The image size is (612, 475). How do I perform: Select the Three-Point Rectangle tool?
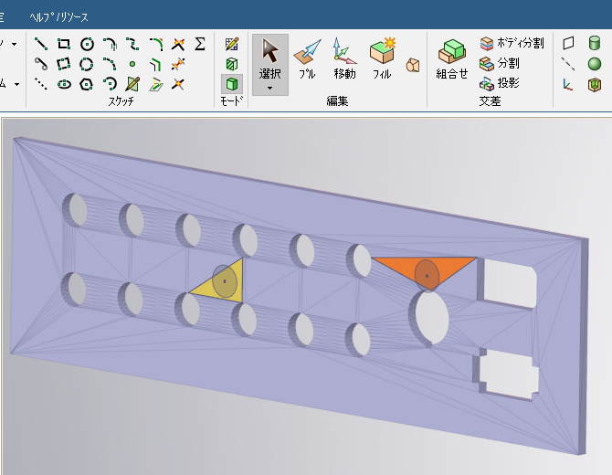64,64
